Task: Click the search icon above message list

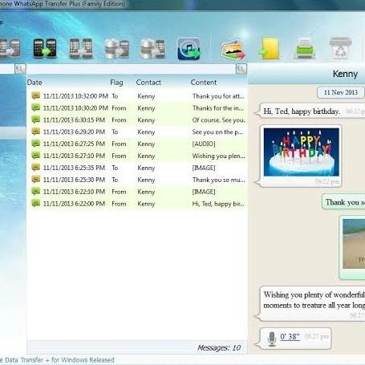Action: (x=241, y=69)
